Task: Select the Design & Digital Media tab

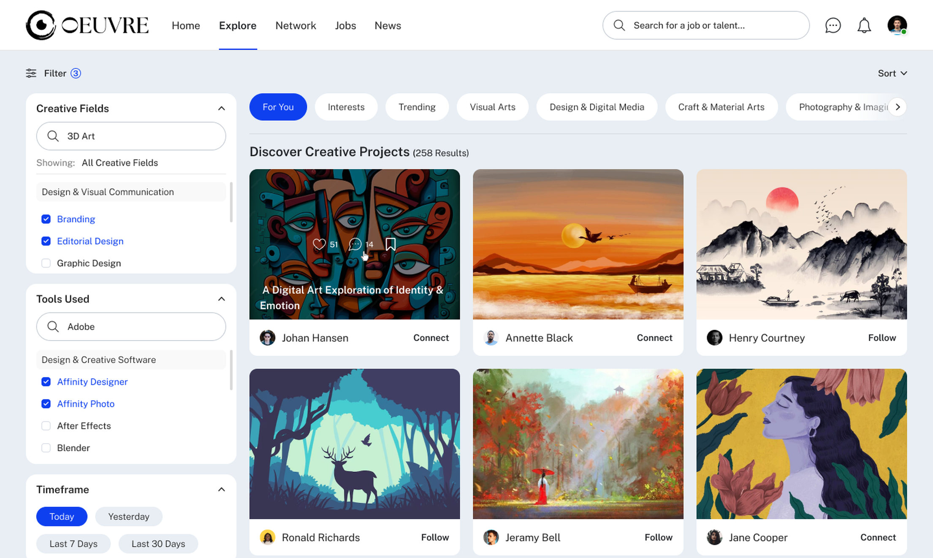Action: (597, 107)
